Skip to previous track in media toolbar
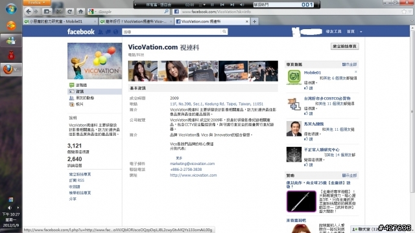 tap(222, 5)
